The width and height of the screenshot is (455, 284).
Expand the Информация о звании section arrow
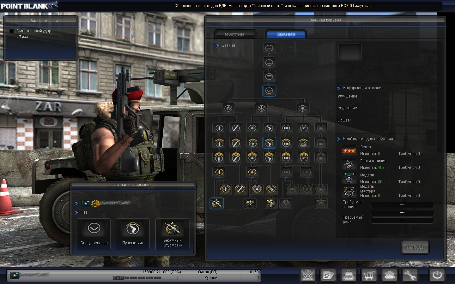click(339, 88)
